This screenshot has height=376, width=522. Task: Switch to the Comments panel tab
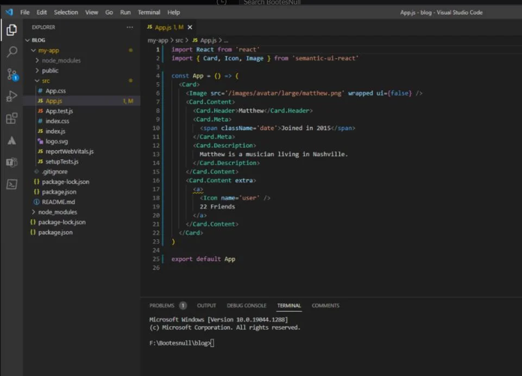(325, 306)
